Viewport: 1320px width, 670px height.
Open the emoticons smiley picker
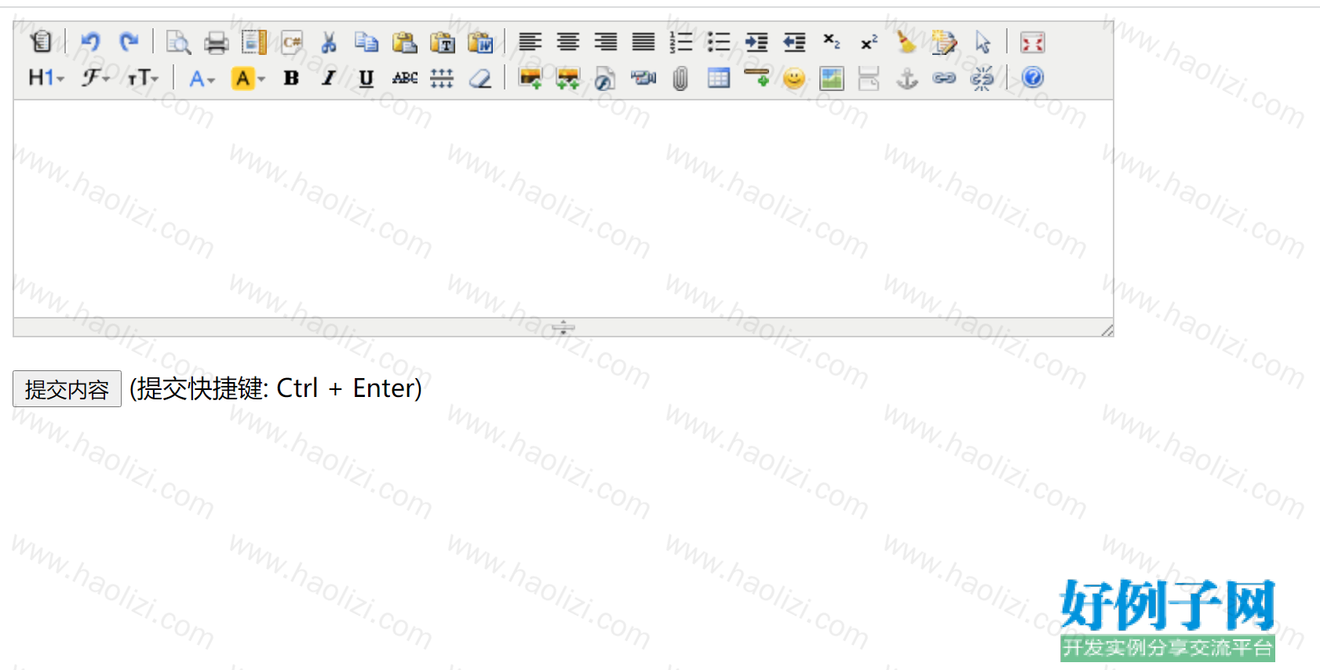[x=794, y=78]
